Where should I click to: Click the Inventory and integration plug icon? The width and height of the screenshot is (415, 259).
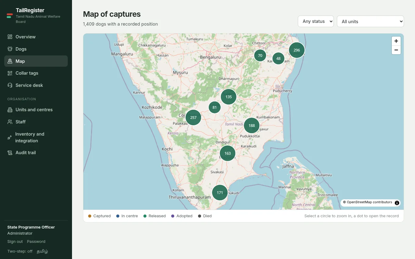tap(10, 137)
